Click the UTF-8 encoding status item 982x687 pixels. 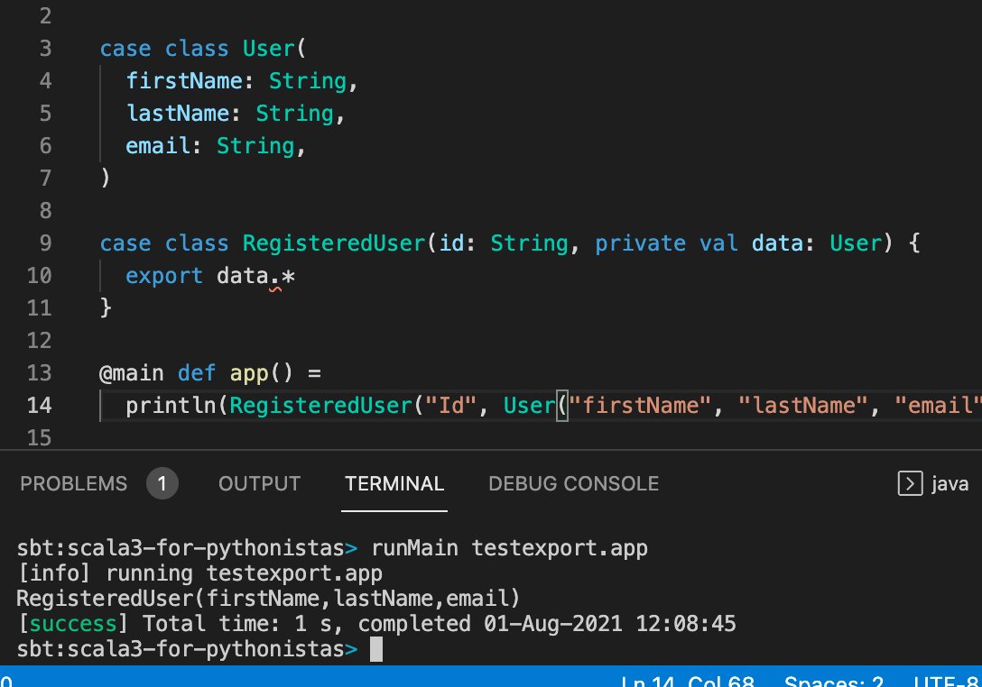click(x=947, y=681)
